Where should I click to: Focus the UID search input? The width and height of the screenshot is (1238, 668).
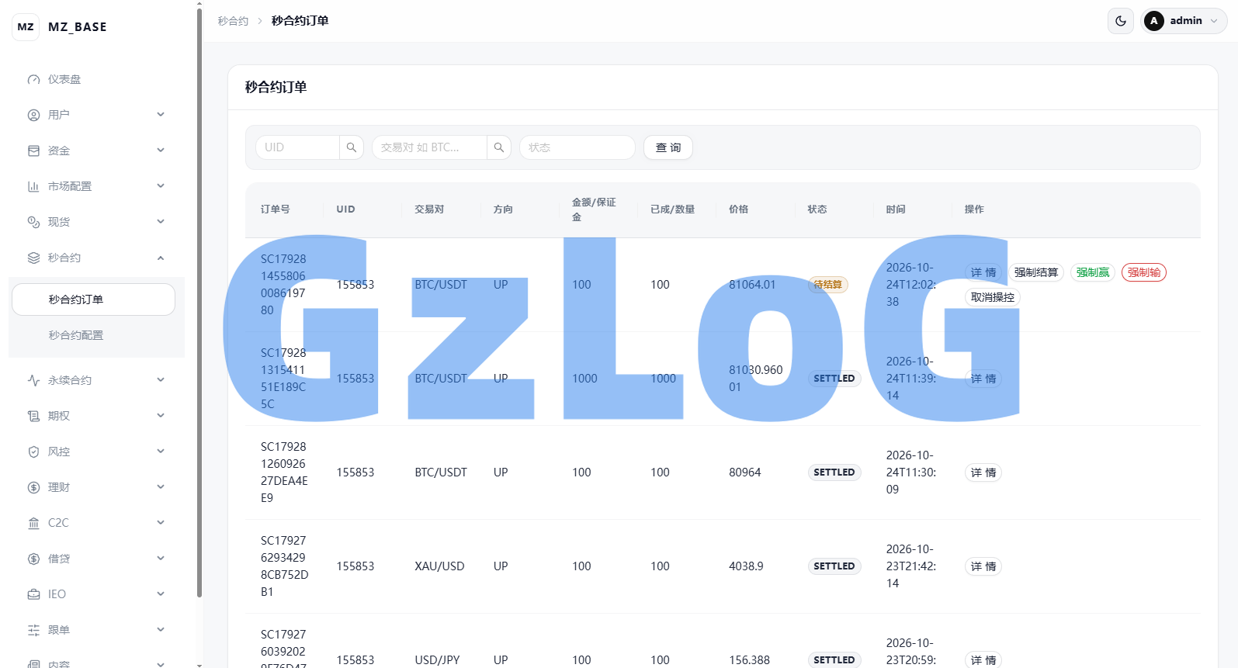298,147
